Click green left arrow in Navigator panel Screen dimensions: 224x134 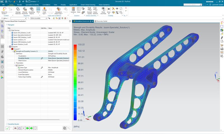(27, 128)
